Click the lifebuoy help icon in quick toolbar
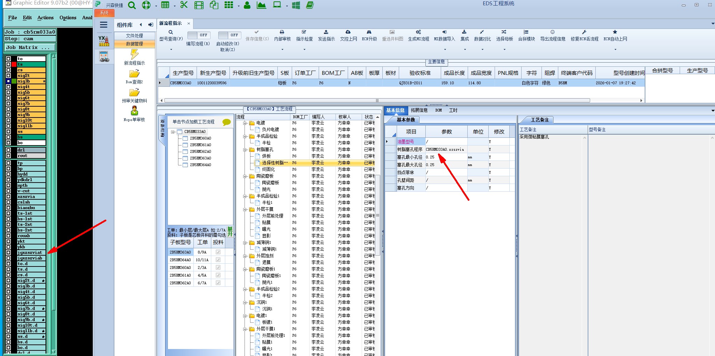The image size is (715, 356). pos(146,5)
